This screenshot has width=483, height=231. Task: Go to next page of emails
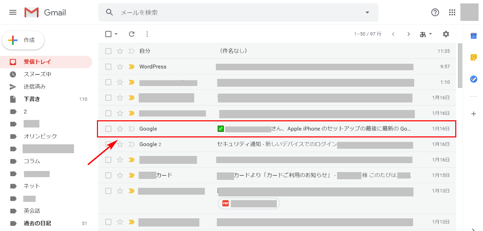pos(408,34)
